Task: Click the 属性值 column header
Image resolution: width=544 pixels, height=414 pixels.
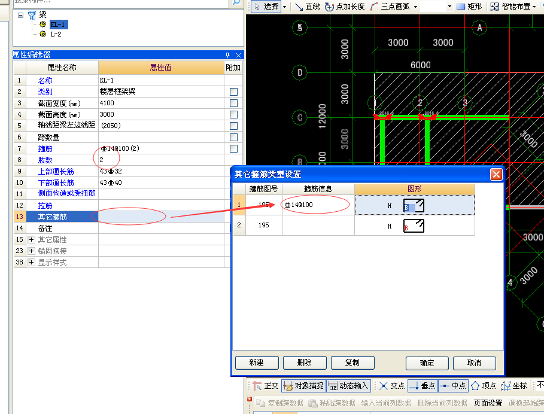Action: click(161, 67)
